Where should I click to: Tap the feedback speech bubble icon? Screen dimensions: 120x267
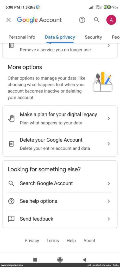coord(11,219)
